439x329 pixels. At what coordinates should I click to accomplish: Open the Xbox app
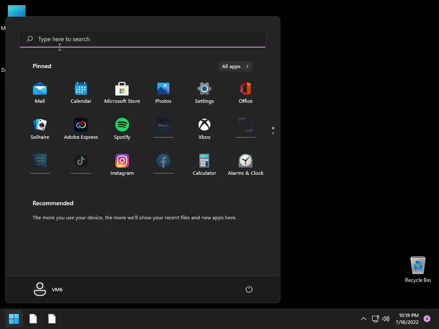[204, 129]
